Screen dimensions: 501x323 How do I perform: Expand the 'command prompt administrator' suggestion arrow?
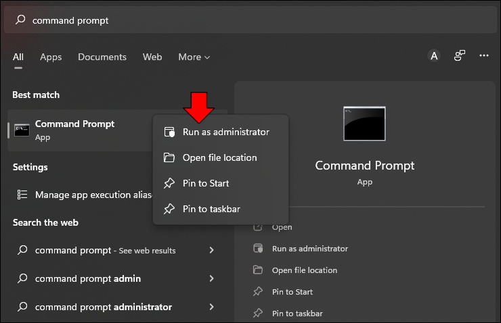pyautogui.click(x=212, y=307)
